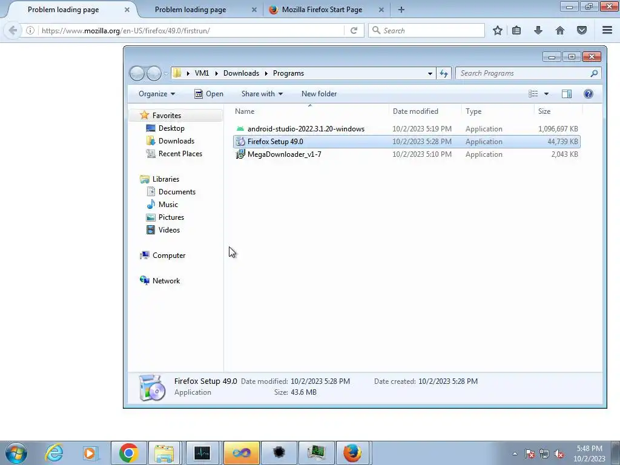Viewport: 620px width, 465px height.
Task: Click Explorer back navigation button
Action: [x=137, y=73]
